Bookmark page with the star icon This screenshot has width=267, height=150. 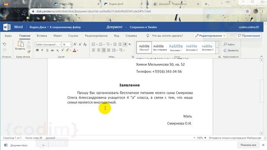pyautogui.click(x=247, y=11)
